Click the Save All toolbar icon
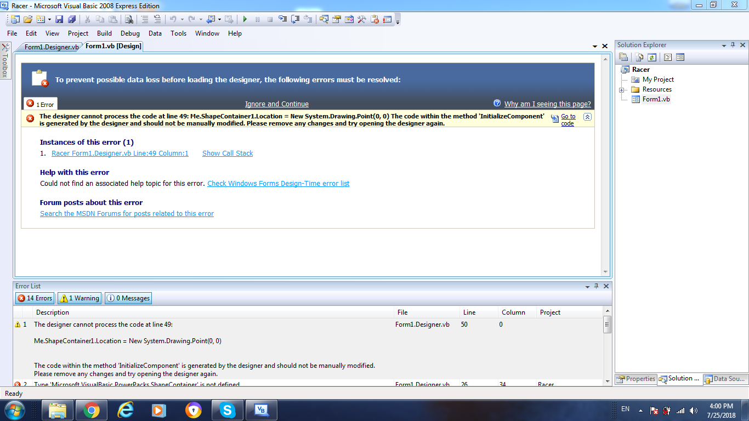Viewport: 749px width, 421px height. (72, 19)
